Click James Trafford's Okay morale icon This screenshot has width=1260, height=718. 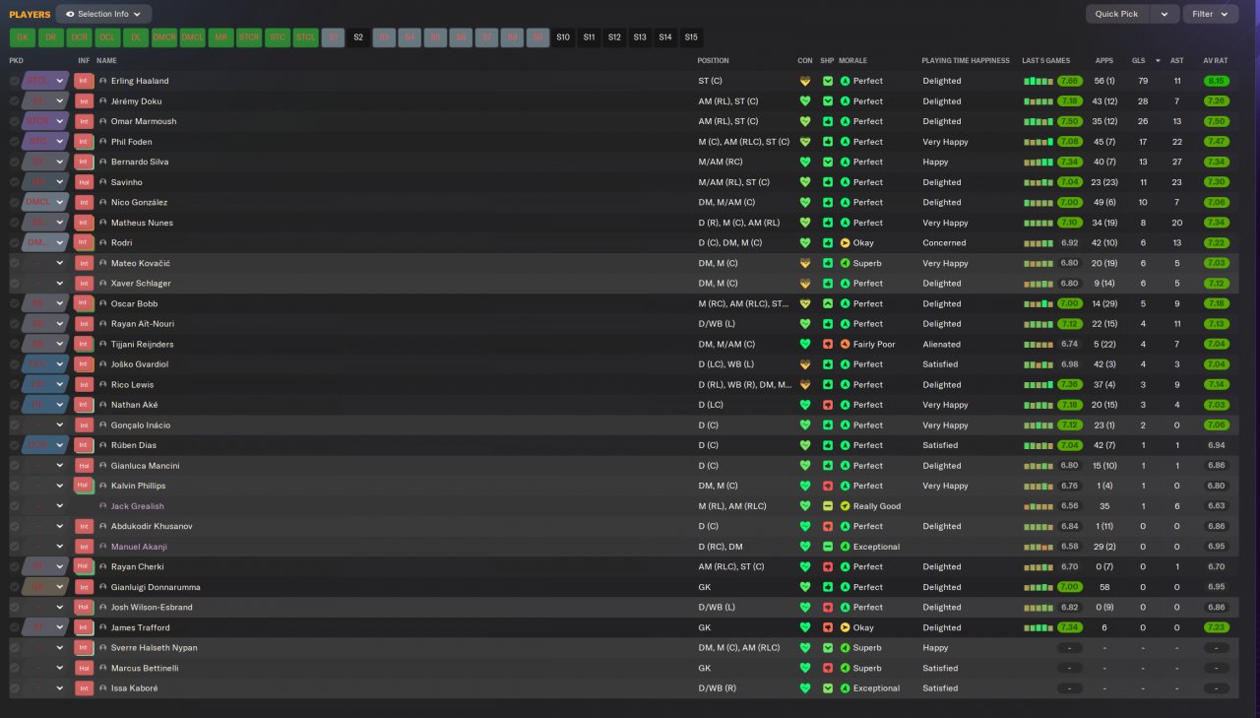845,627
